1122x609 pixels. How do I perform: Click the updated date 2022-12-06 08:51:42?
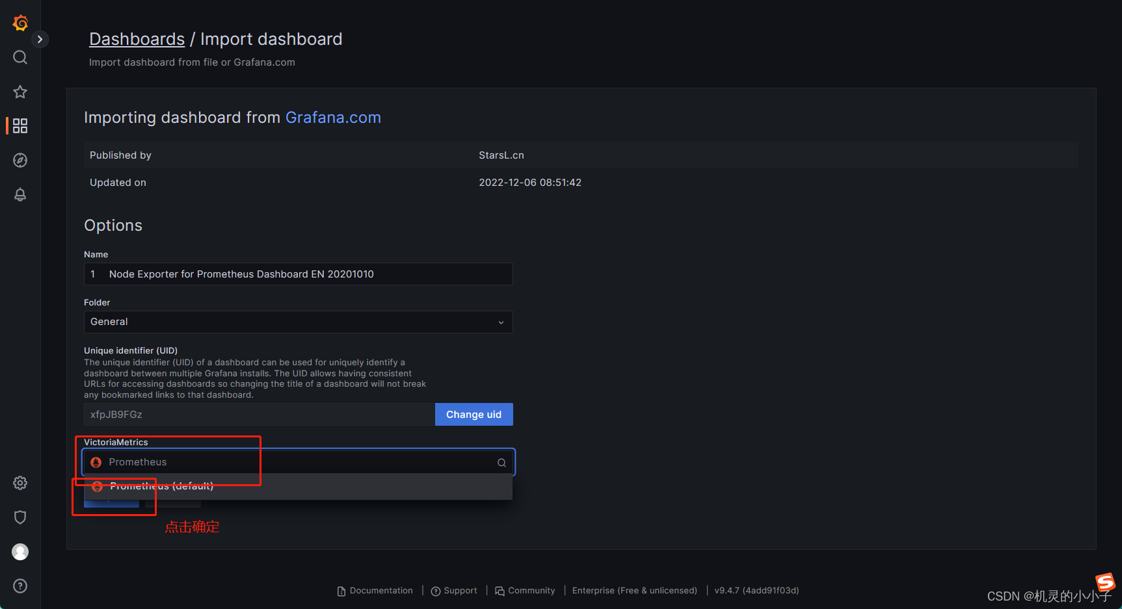coord(530,183)
